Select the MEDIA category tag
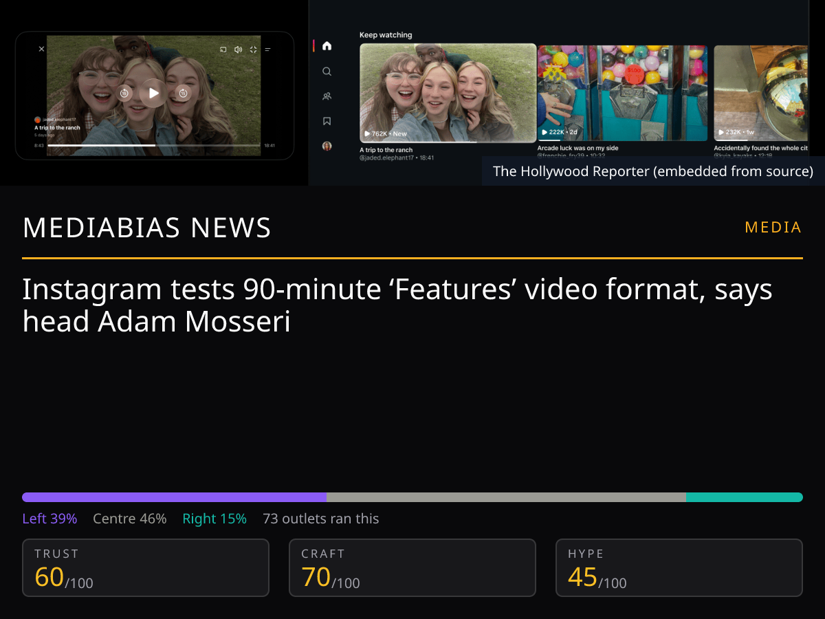 click(x=773, y=228)
